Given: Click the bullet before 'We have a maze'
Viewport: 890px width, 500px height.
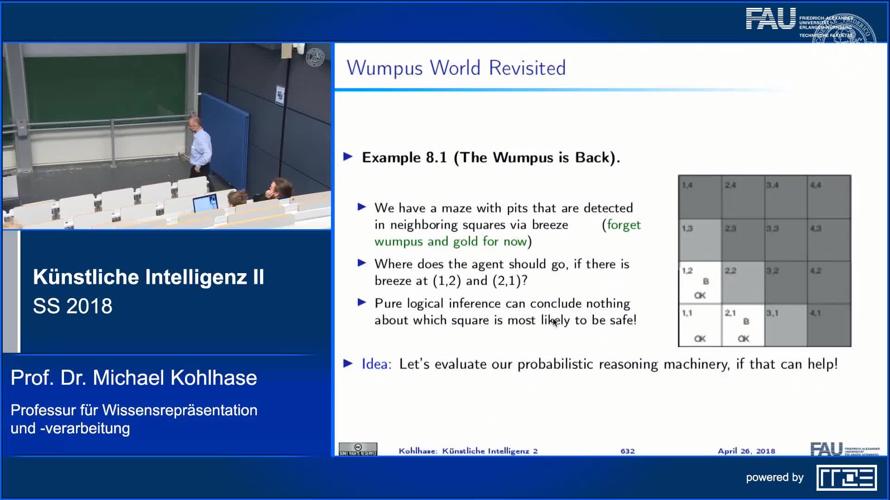Looking at the screenshot, I should pyautogui.click(x=362, y=207).
